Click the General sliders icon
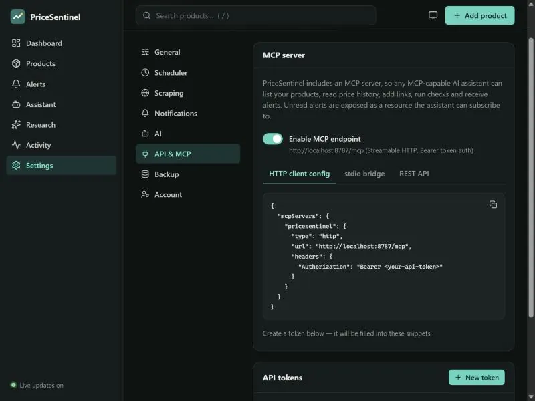This screenshot has height=401, width=535. 145,52
